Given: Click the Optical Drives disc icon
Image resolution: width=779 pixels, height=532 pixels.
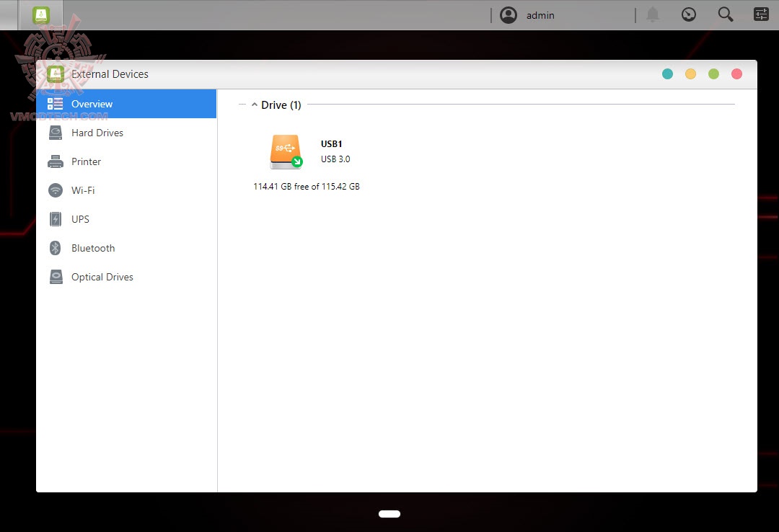Looking at the screenshot, I should [x=56, y=277].
